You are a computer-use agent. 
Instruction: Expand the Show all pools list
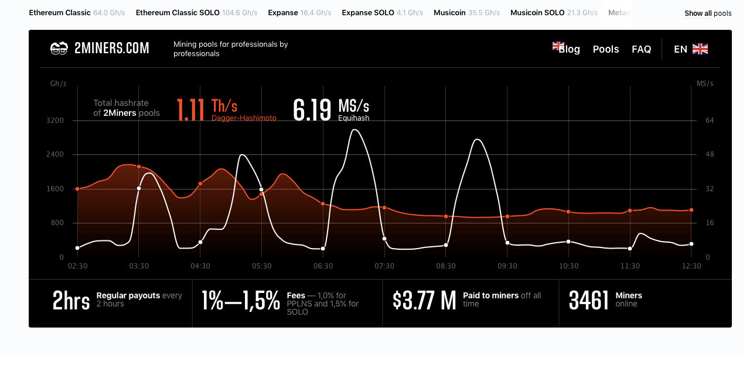(x=708, y=13)
